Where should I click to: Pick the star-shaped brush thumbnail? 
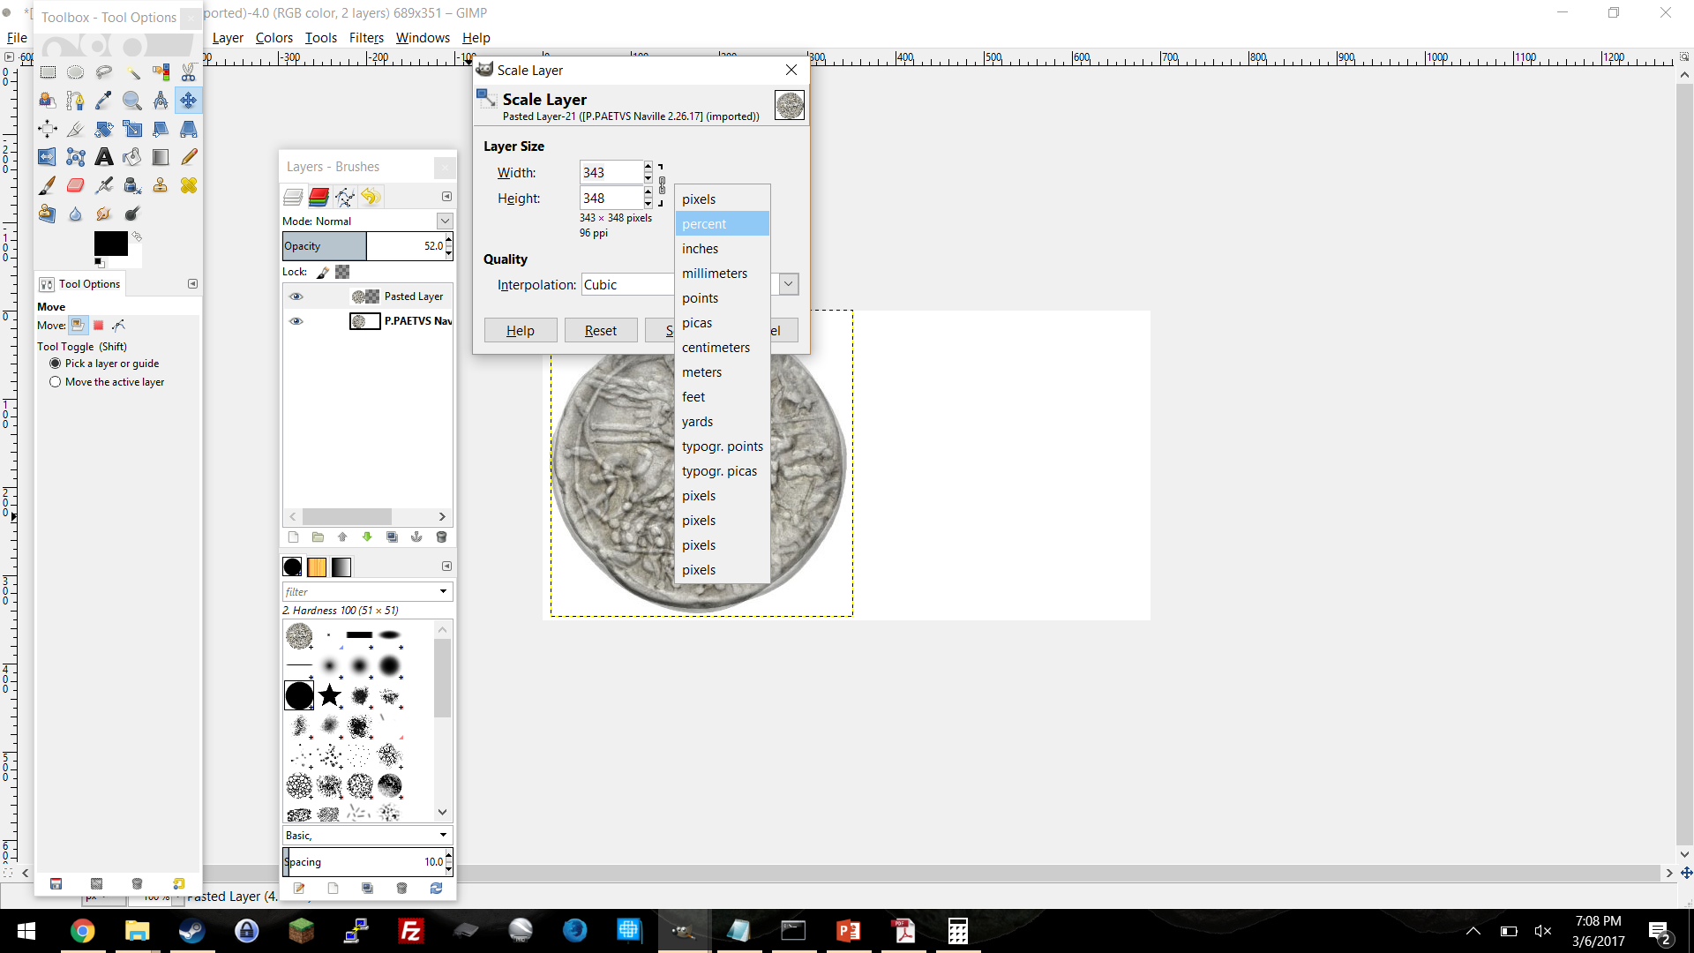(330, 695)
